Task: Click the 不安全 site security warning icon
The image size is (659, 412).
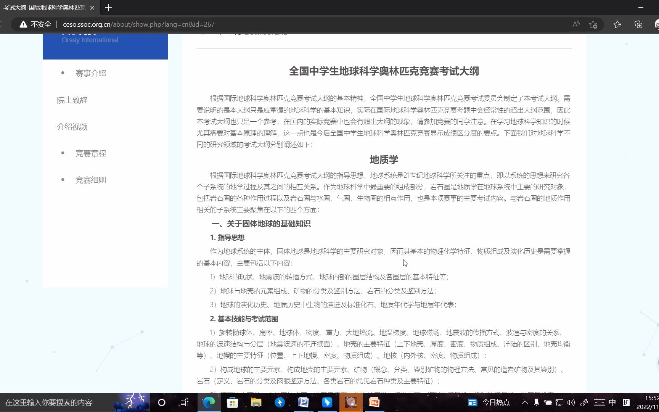Action: point(24,24)
